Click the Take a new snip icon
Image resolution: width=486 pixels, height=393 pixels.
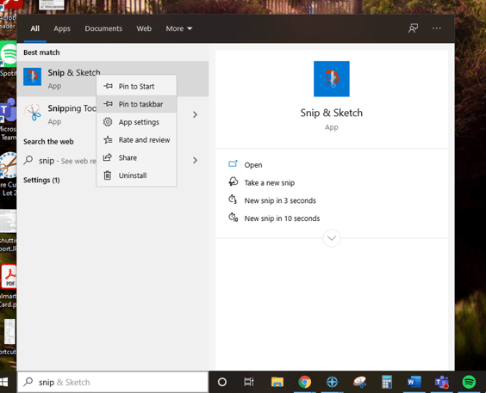[233, 181]
